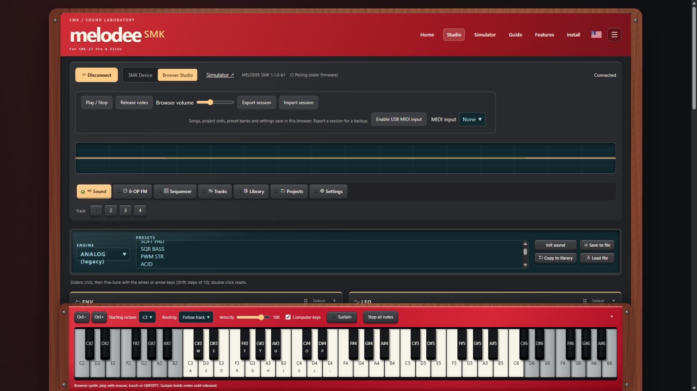The height and width of the screenshot is (391, 697).
Task: Select the SQR BASS preset
Action: [x=152, y=249]
